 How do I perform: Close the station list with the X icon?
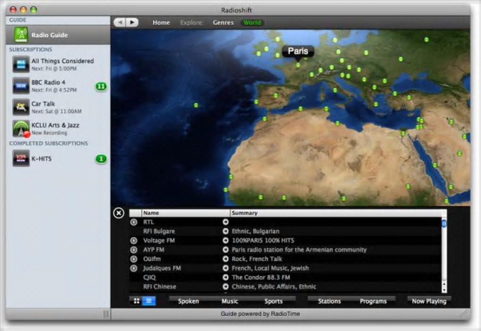(x=119, y=213)
